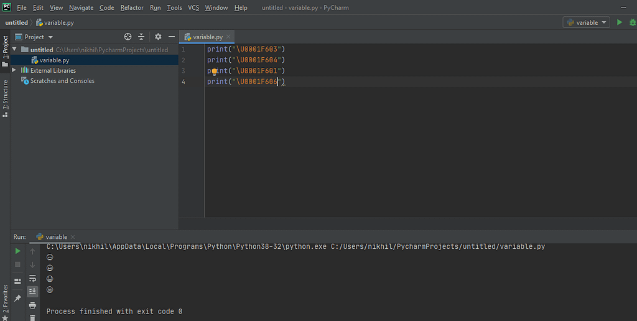Click the Favorites star icon
The image size is (637, 321).
5,317
